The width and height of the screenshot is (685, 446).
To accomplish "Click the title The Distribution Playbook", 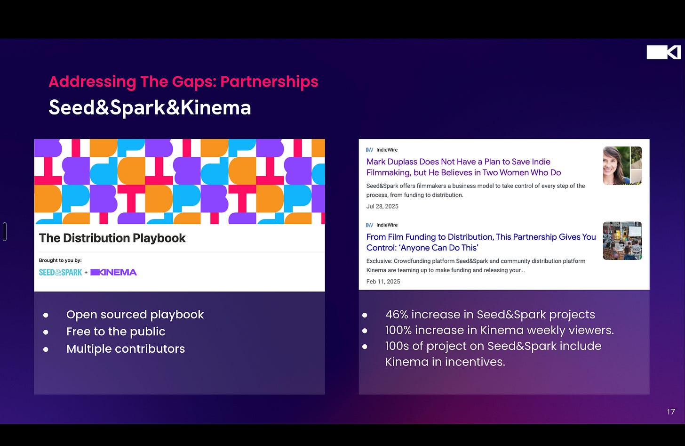I will pos(112,238).
